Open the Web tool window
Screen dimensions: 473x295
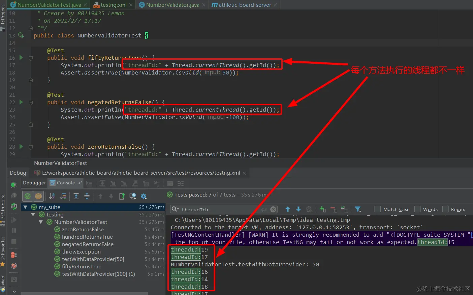click(x=3, y=284)
